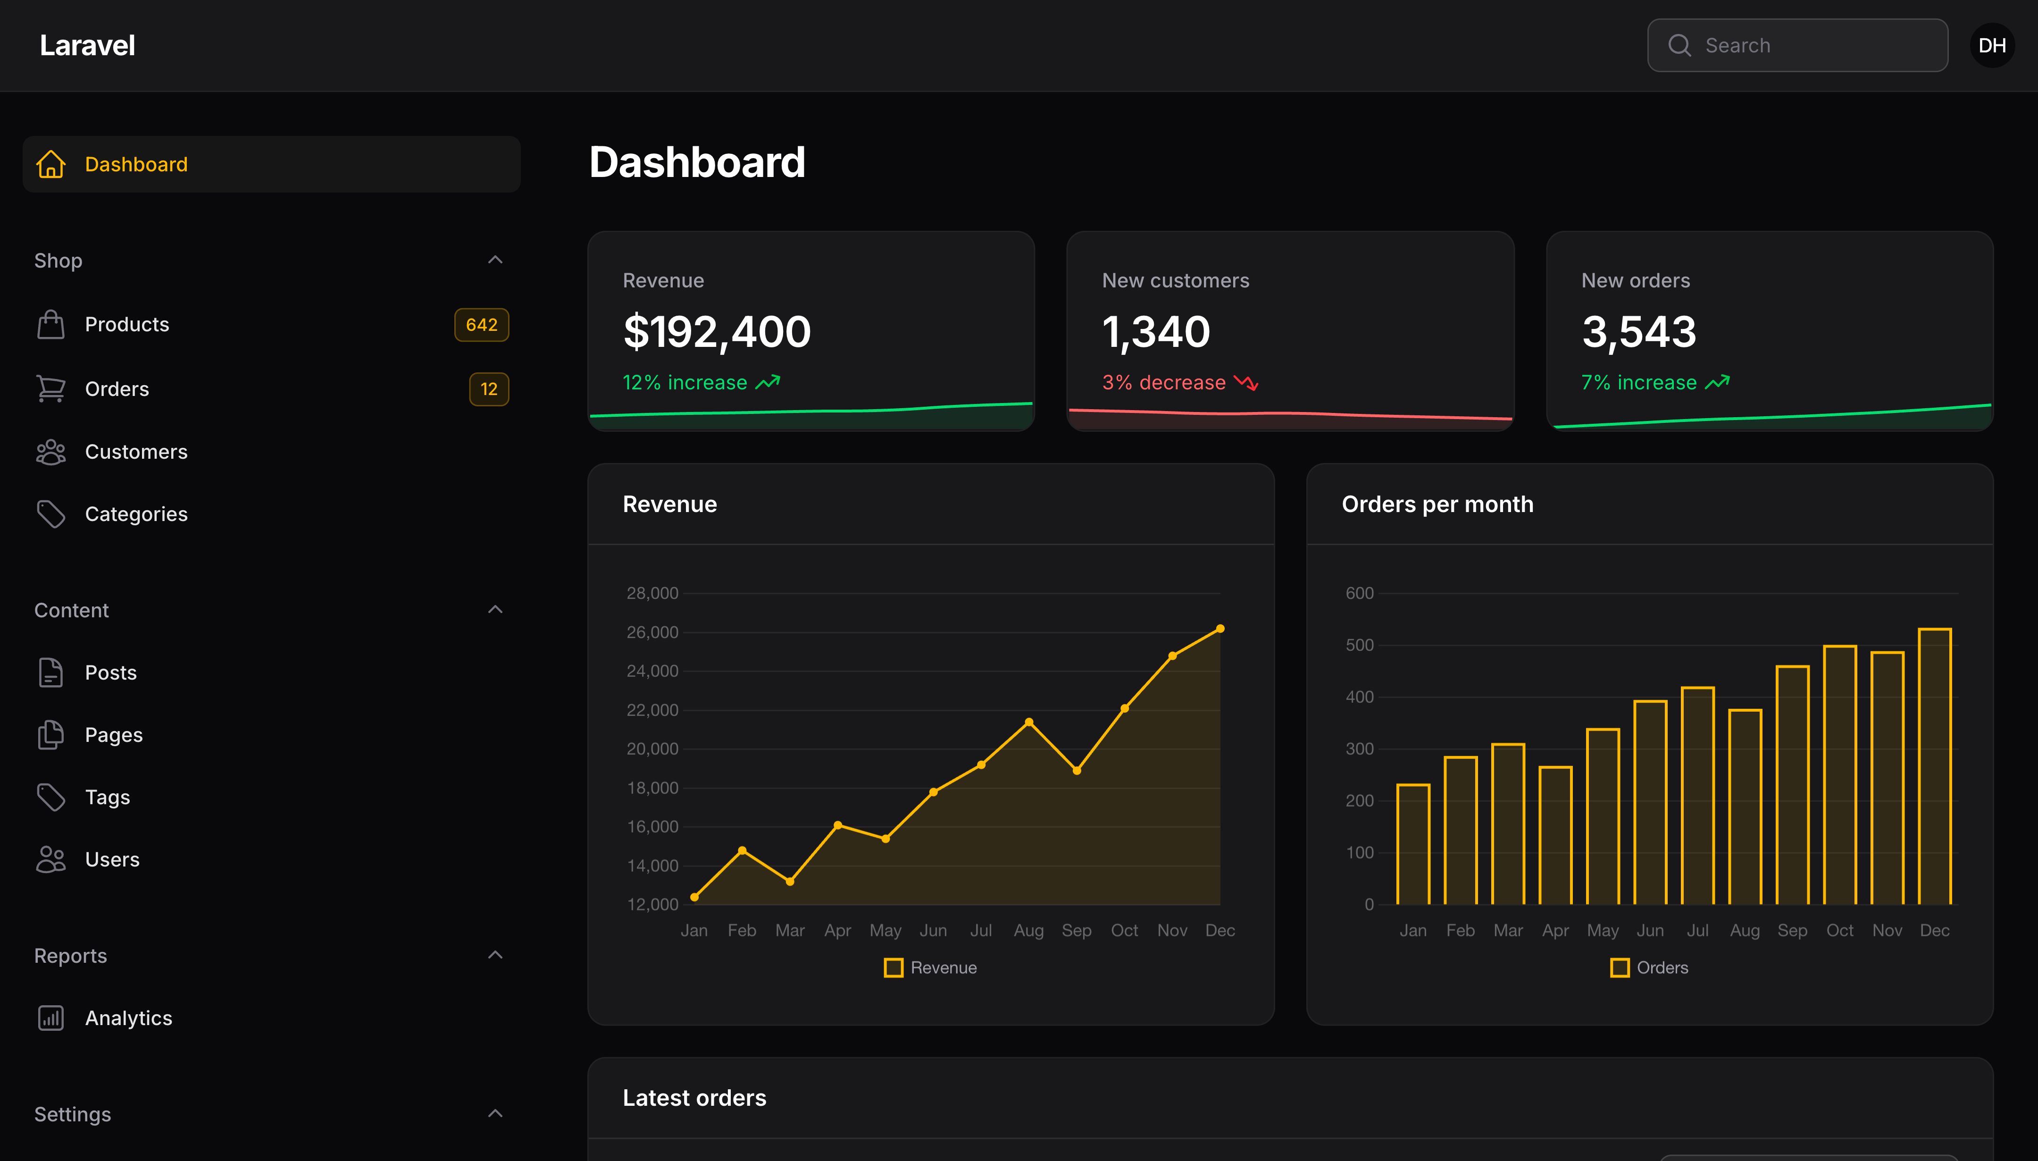2038x1161 pixels.
Task: Click the Dec bar in Orders per month
Action: coord(1934,766)
